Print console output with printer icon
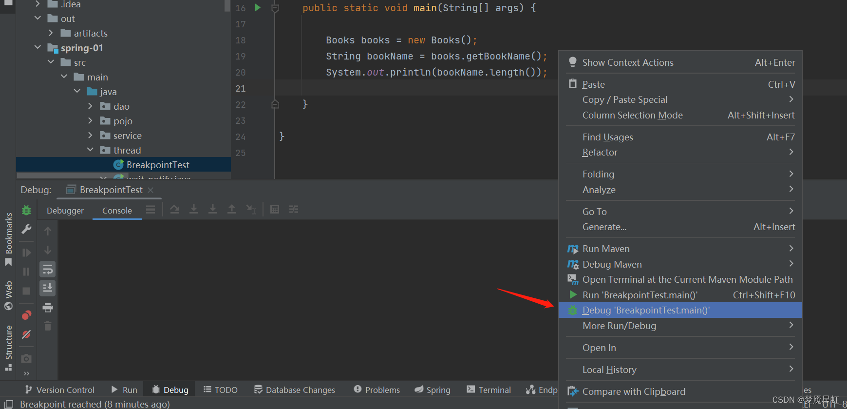Image resolution: width=847 pixels, height=409 pixels. [x=48, y=307]
